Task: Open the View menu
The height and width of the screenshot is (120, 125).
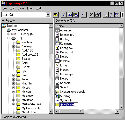Action: pyautogui.click(x=20, y=8)
